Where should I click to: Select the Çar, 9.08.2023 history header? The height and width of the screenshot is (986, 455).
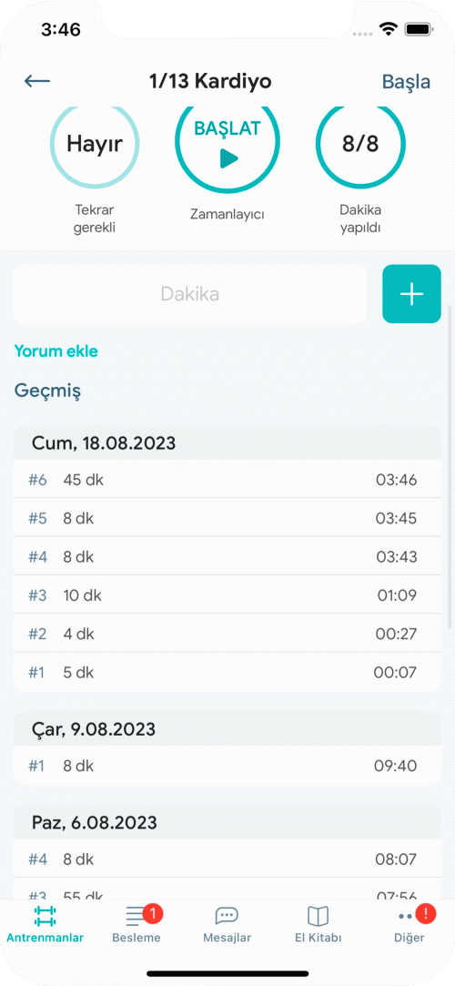pos(227,729)
